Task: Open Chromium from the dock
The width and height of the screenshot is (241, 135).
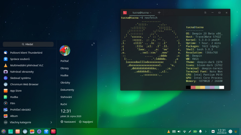Action: pos(25,131)
